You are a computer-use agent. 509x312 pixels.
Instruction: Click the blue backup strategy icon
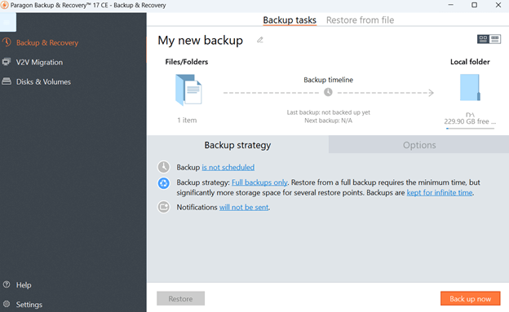(x=164, y=183)
